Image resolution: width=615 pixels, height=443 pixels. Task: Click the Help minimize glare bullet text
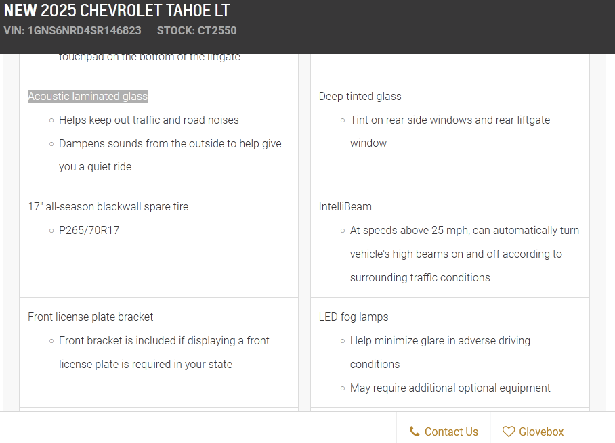[x=440, y=352]
